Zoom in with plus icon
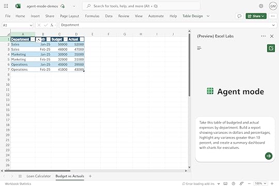The width and height of the screenshot is (279, 186). pos(272,183)
